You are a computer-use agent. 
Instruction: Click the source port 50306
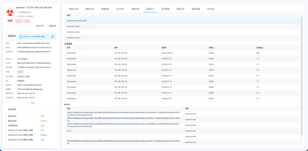pos(211,53)
